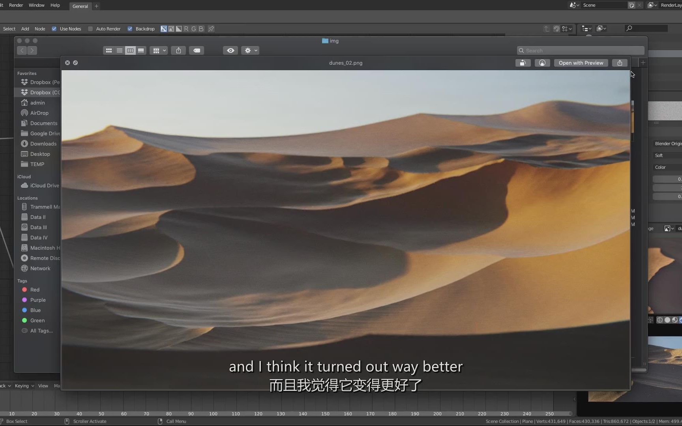This screenshot has width=682, height=426.
Task: Activate Quick Look eye icon in Finder toolbar
Action: 230,50
